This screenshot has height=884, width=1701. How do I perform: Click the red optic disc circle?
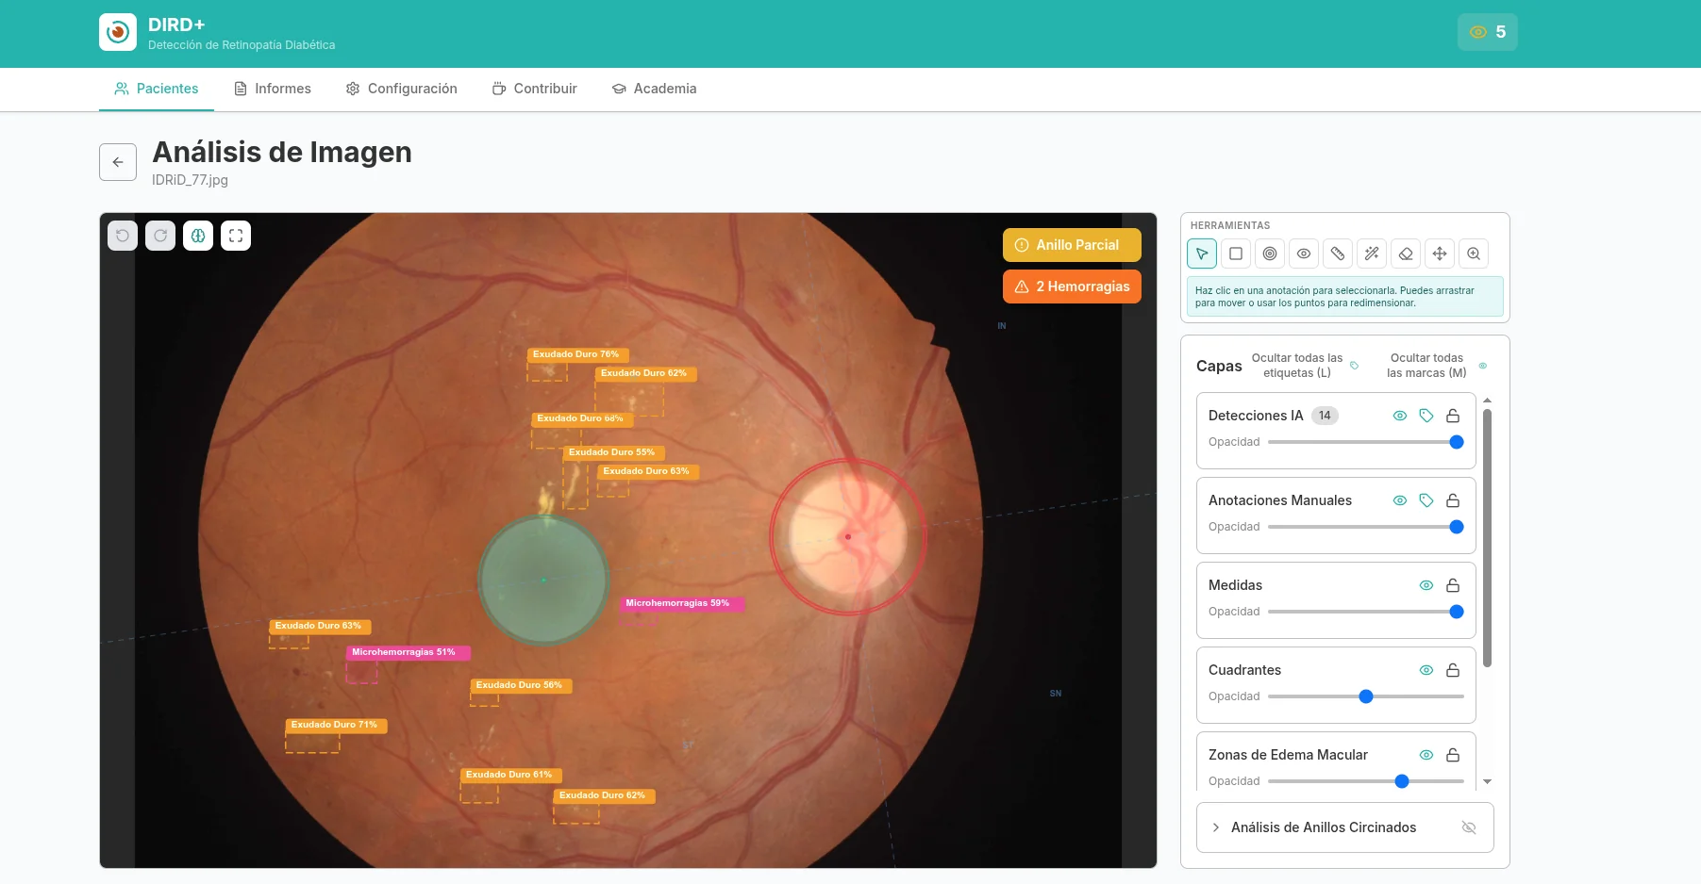[848, 537]
